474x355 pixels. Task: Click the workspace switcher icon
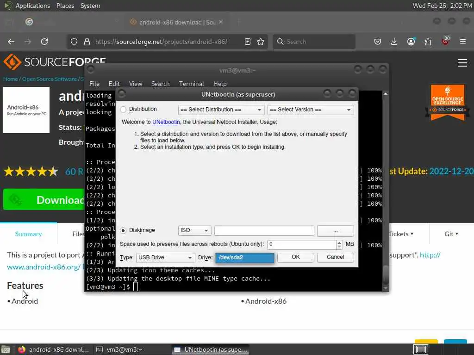pyautogui.click(x=421, y=349)
